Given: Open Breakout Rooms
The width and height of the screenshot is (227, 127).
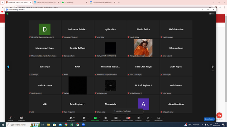Looking at the screenshot, I should click(x=128, y=119).
